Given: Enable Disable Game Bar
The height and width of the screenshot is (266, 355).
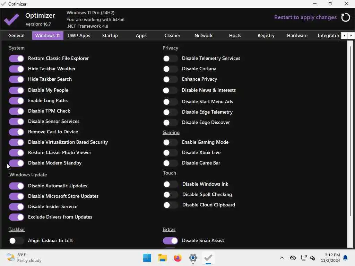Looking at the screenshot, I should coord(170,163).
